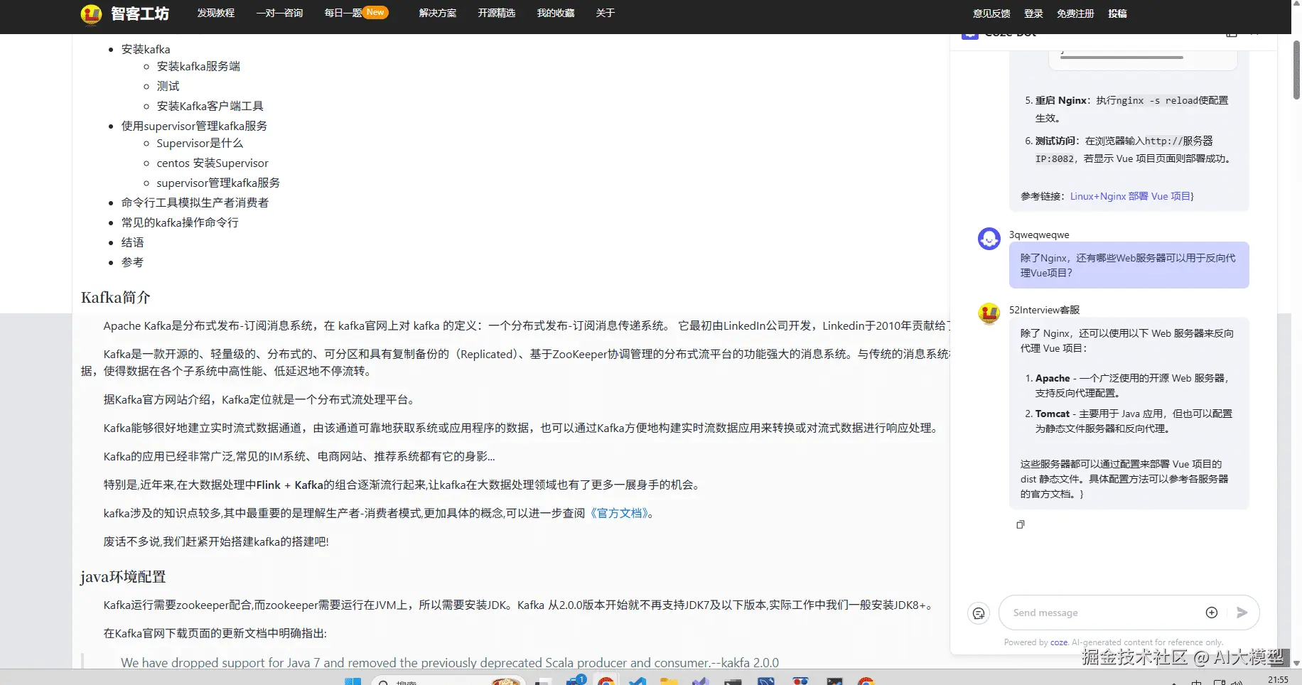Click the taskbar clock showing 21:55
The image size is (1302, 685).
[x=1278, y=680]
